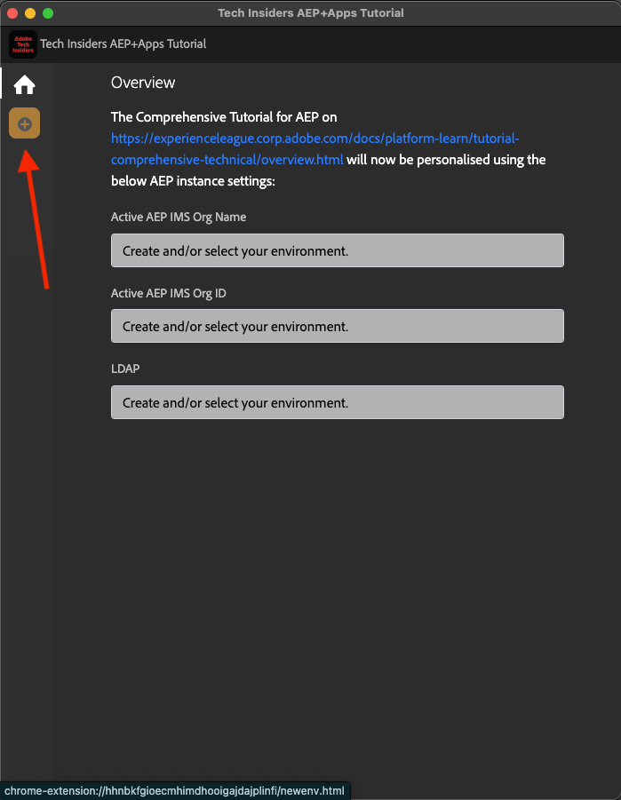Click the chrome-extension URL in status bar
Image resolution: width=621 pixels, height=800 pixels.
coord(175,790)
